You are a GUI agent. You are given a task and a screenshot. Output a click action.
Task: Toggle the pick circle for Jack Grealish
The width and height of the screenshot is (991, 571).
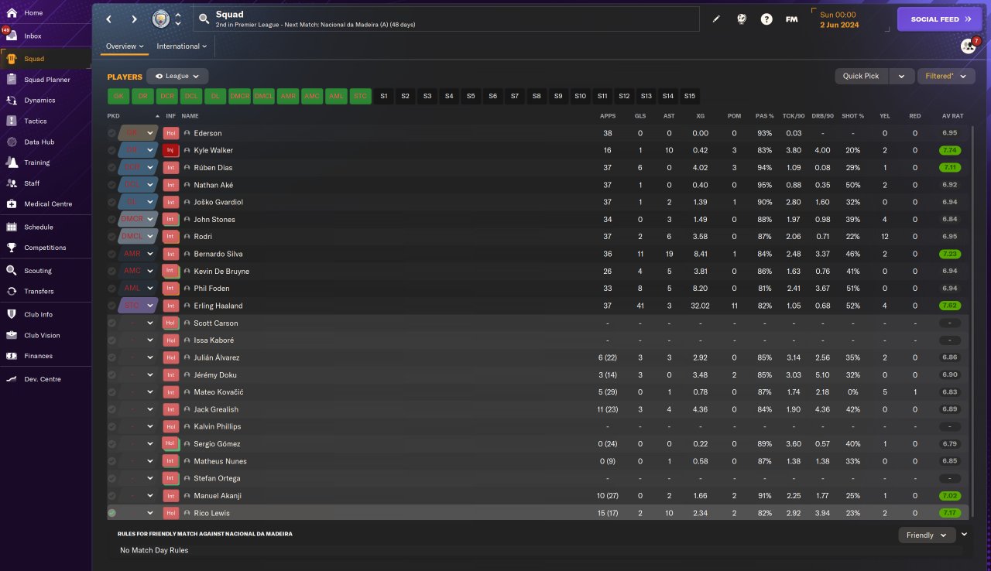click(x=112, y=409)
